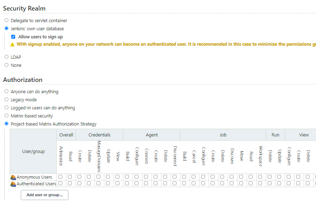Check Job Workspace for Anonymous Users
Image resolution: width=316 pixels, height=205 pixels.
[x=260, y=177]
